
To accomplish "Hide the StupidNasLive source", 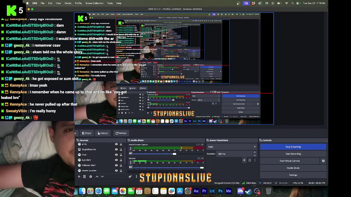I will [x=116, y=149].
